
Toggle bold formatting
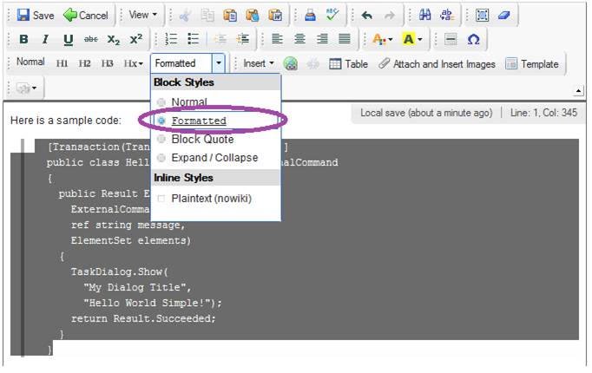pos(23,39)
